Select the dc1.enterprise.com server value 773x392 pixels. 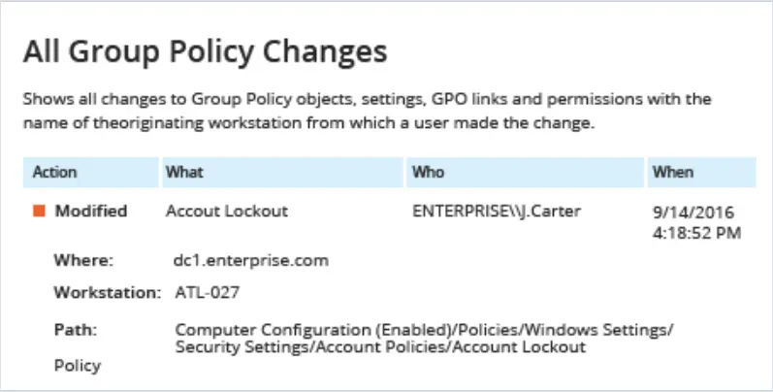pyautogui.click(x=251, y=260)
